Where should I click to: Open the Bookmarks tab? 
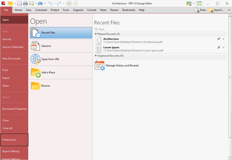[129, 10]
